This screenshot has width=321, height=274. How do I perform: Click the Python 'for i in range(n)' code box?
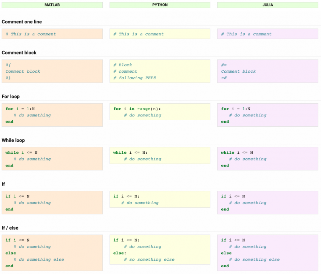tap(160, 112)
